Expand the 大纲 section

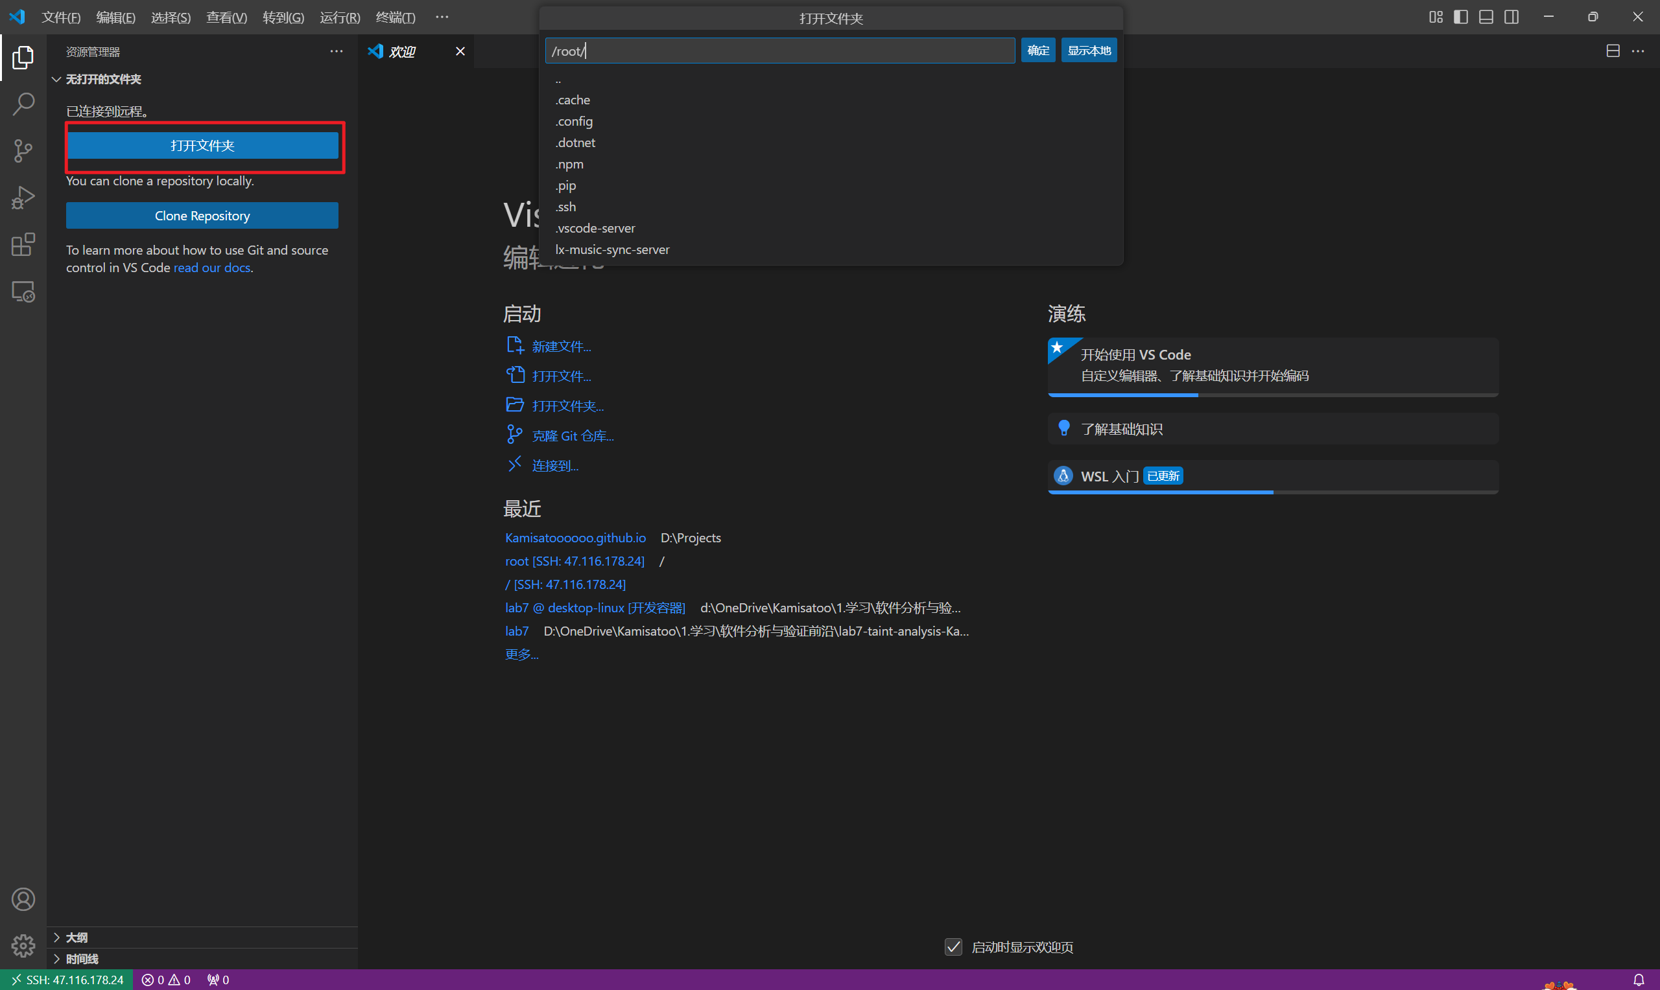(x=202, y=938)
